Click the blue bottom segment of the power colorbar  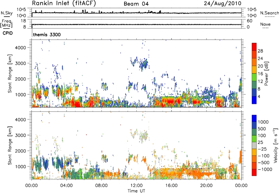tap(254, 100)
